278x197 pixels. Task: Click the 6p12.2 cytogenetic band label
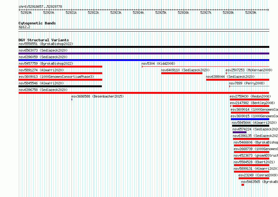(x=24, y=27)
